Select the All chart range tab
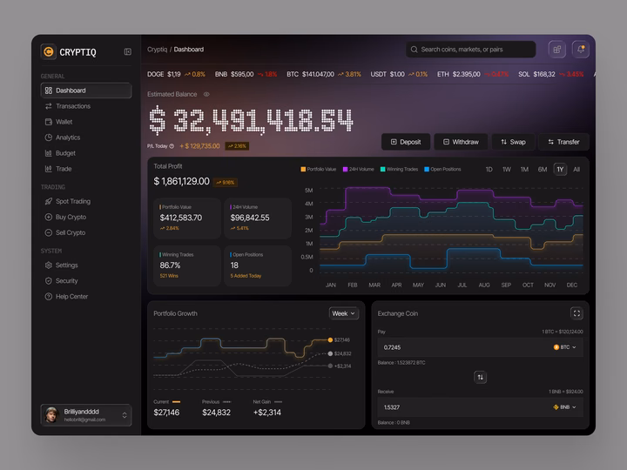The height and width of the screenshot is (470, 627). point(576,169)
